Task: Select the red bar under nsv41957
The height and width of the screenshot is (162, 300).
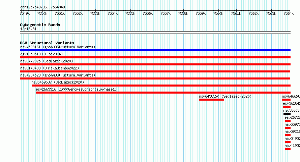Action: (x=288, y=149)
